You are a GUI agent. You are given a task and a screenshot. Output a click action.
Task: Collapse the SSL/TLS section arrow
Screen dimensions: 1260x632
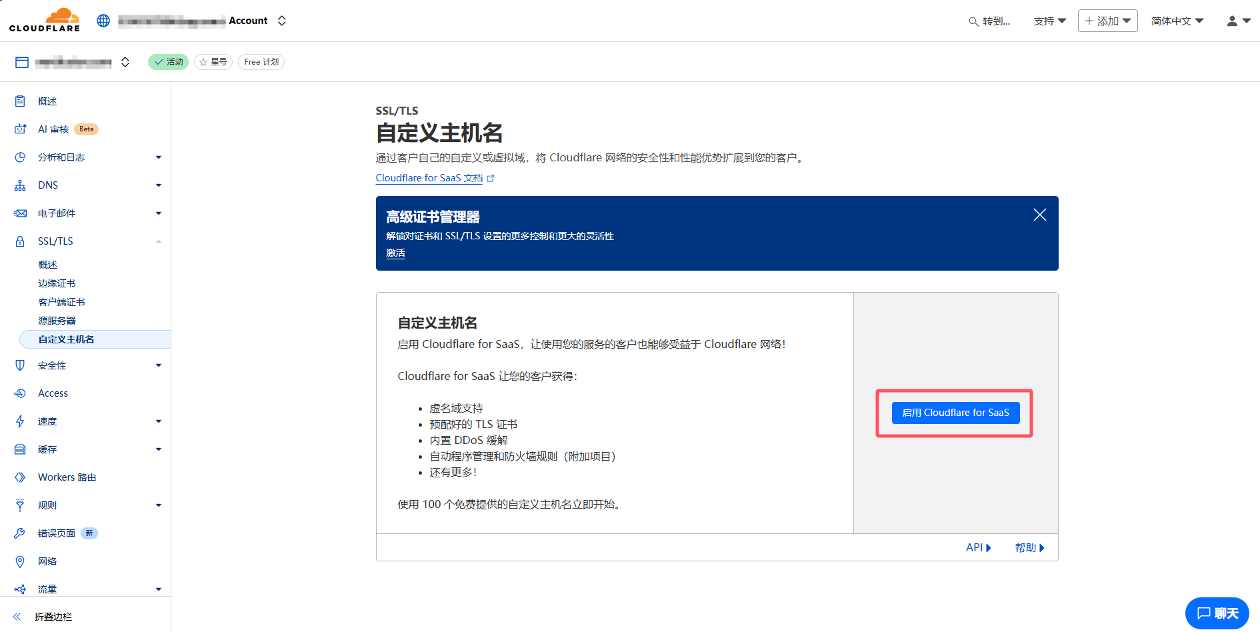pyautogui.click(x=159, y=241)
